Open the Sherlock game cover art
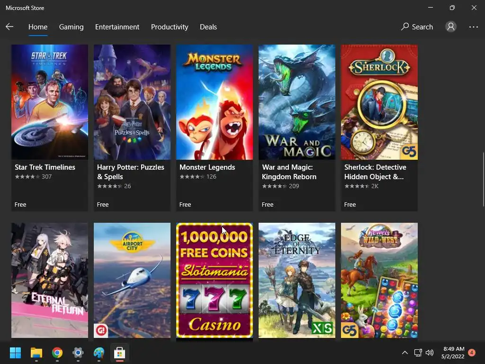 (x=379, y=102)
